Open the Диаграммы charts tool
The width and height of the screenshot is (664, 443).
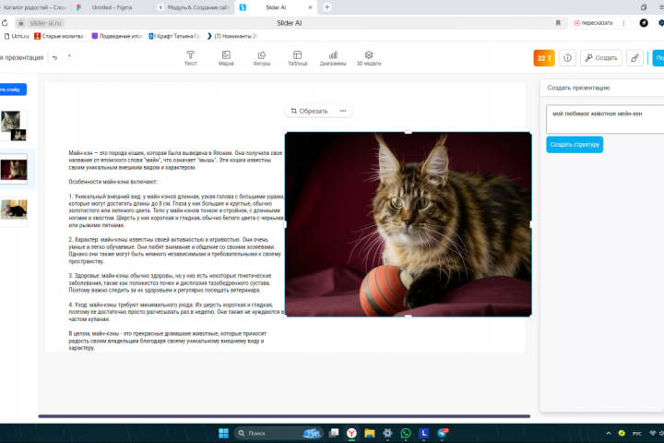(333, 58)
